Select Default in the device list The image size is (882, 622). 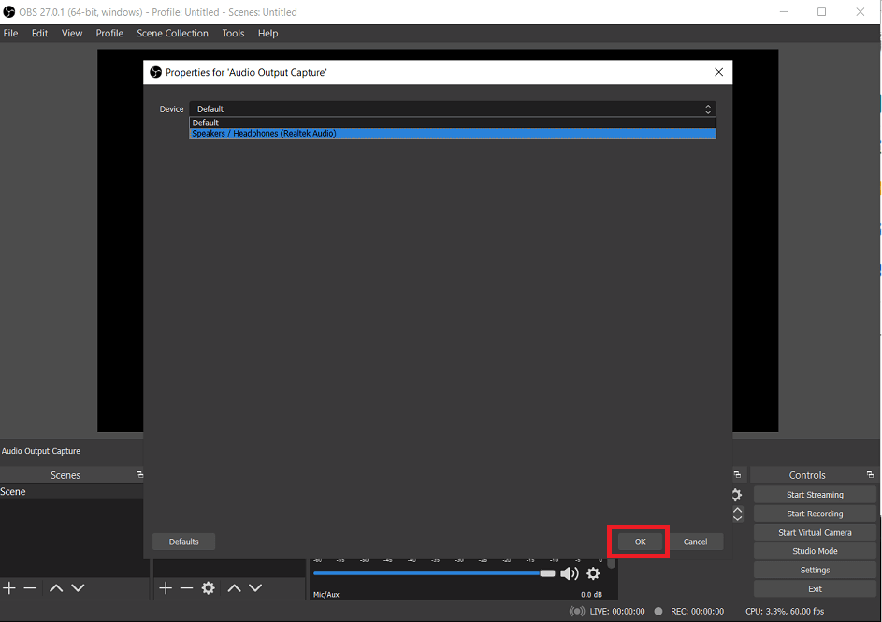pyautogui.click(x=453, y=123)
